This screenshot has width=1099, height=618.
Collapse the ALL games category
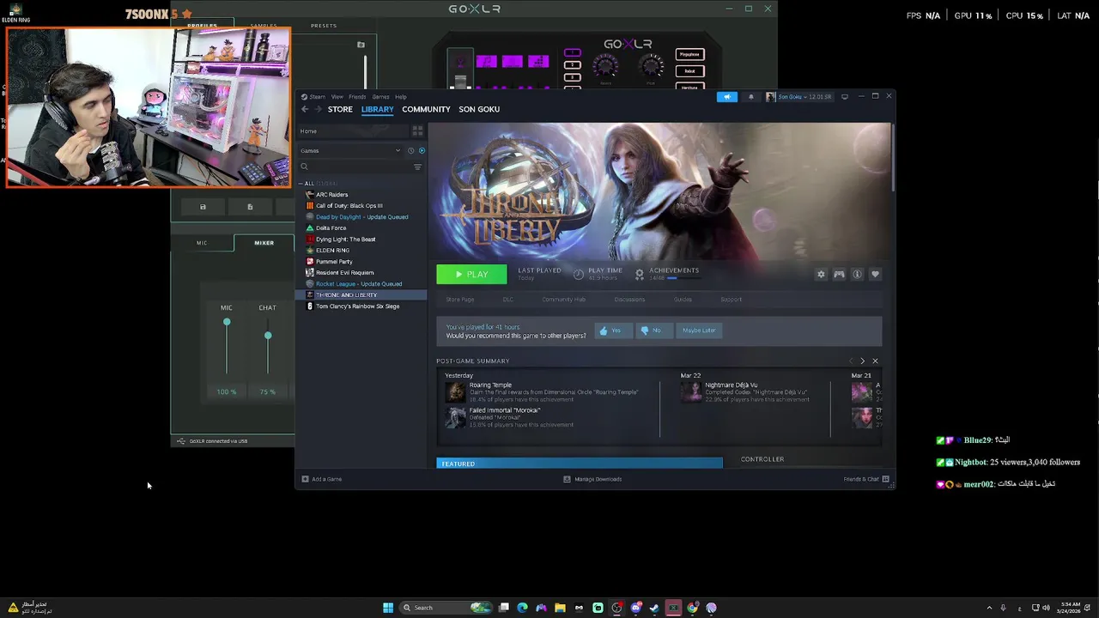[302, 184]
